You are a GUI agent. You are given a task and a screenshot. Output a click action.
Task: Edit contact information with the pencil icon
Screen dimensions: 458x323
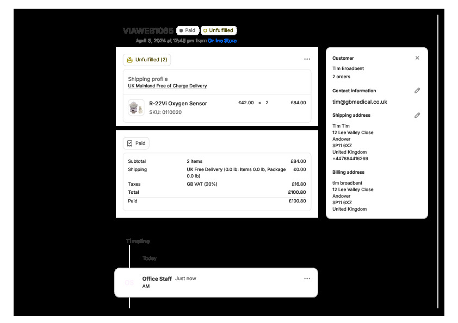(417, 91)
